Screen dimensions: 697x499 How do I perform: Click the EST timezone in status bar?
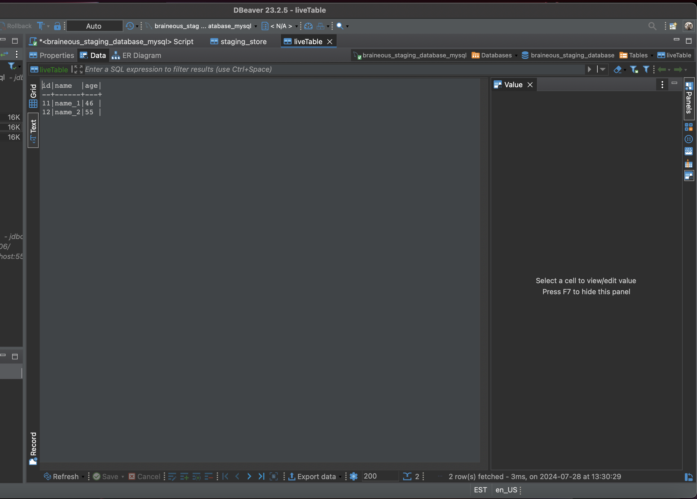tap(480, 490)
